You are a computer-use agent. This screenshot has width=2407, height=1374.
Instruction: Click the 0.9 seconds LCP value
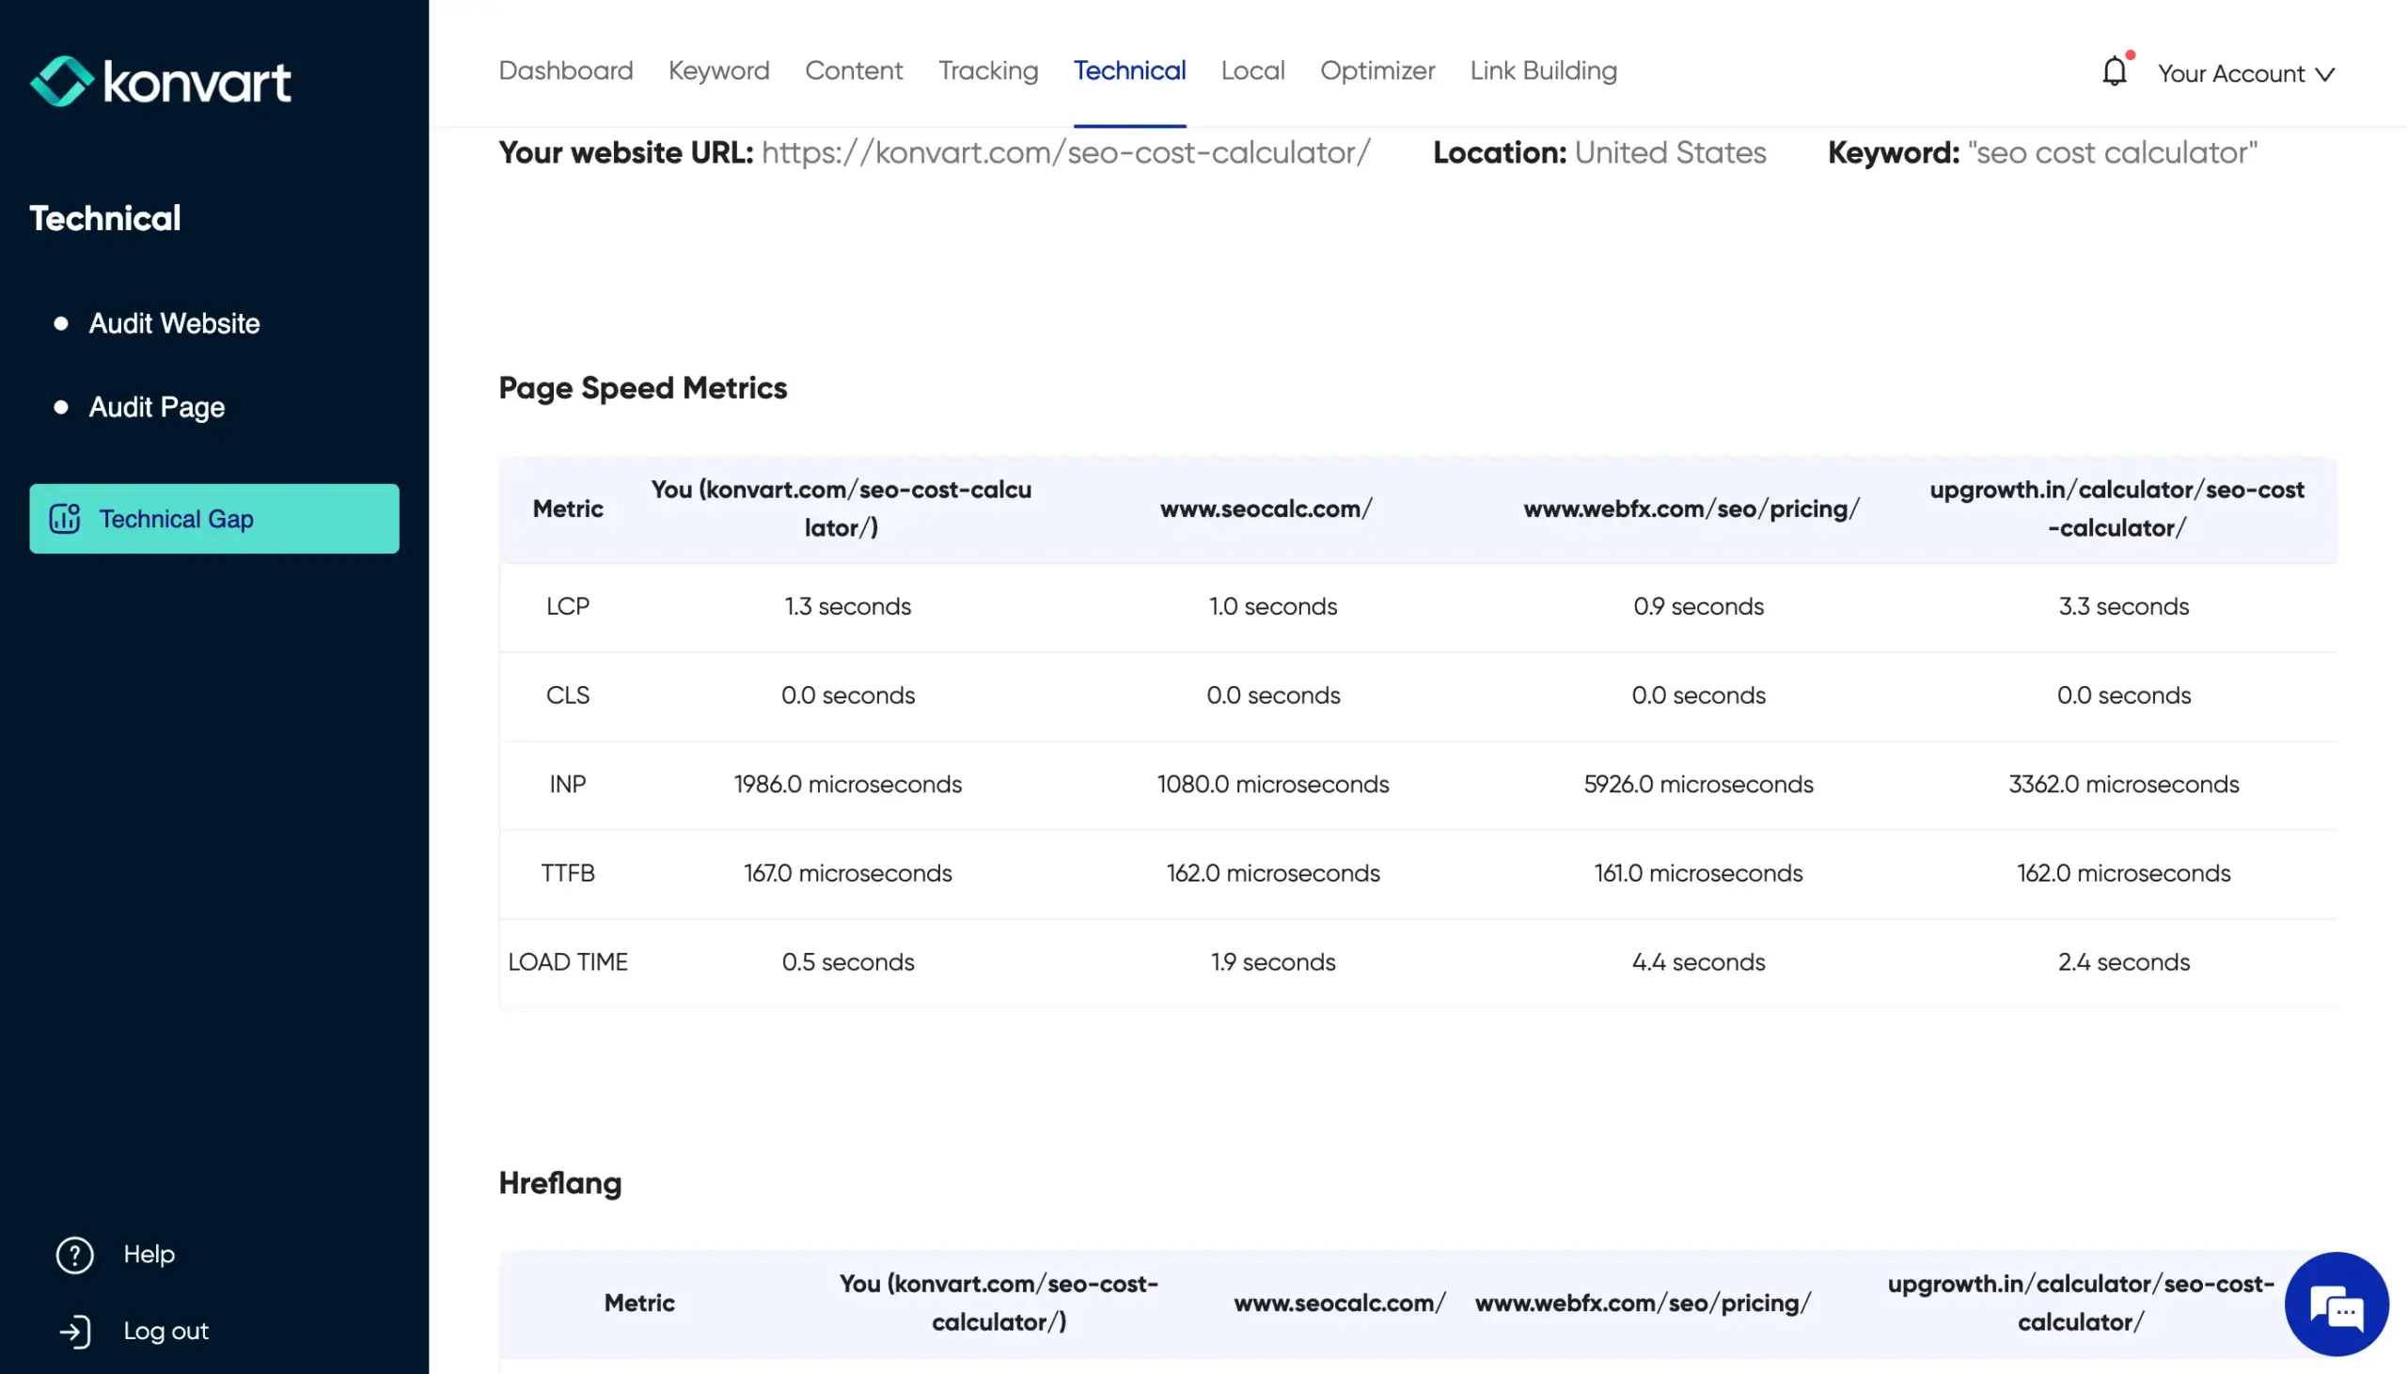(x=1698, y=607)
